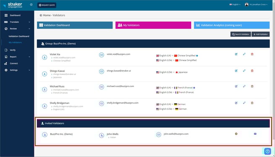Expand the Report sidebar menu
The height and width of the screenshot is (157, 275).
[17, 57]
